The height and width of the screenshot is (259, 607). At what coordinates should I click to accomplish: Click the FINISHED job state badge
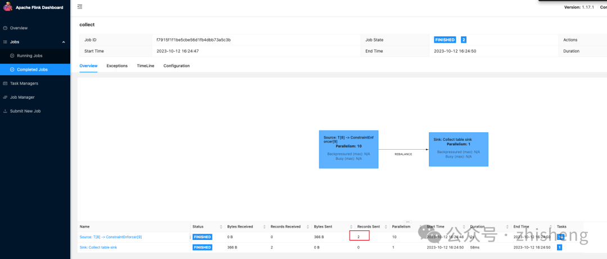(x=445, y=40)
